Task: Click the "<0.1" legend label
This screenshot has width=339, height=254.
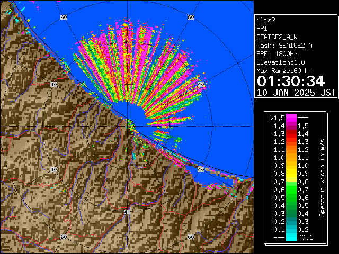Action: coord(305,238)
